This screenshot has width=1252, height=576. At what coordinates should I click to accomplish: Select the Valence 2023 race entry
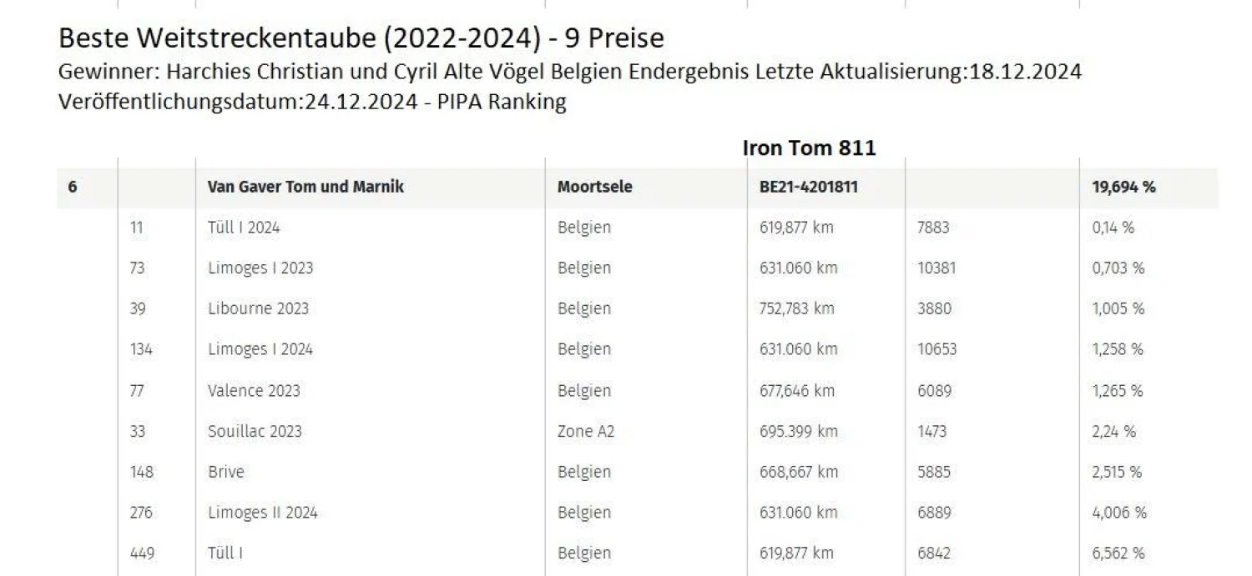(254, 390)
